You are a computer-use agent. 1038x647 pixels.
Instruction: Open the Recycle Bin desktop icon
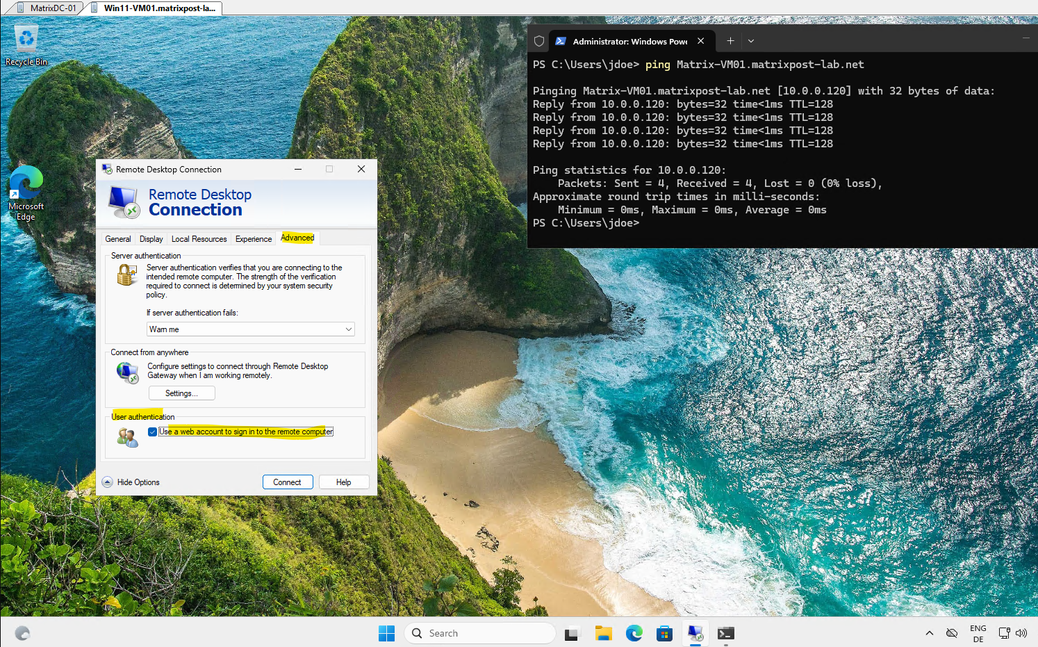pyautogui.click(x=26, y=45)
